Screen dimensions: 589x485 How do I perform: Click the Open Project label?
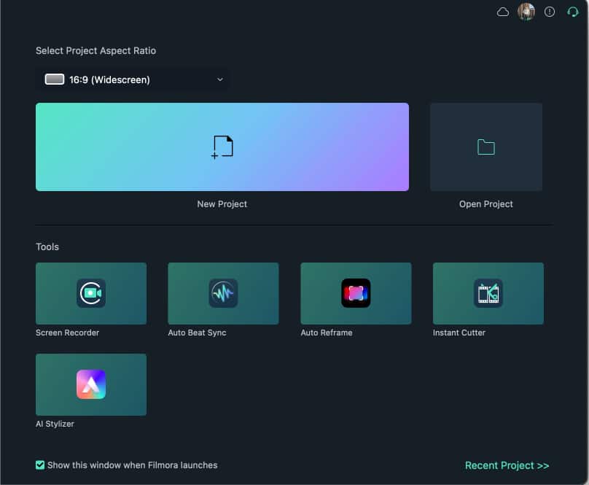pyautogui.click(x=485, y=204)
